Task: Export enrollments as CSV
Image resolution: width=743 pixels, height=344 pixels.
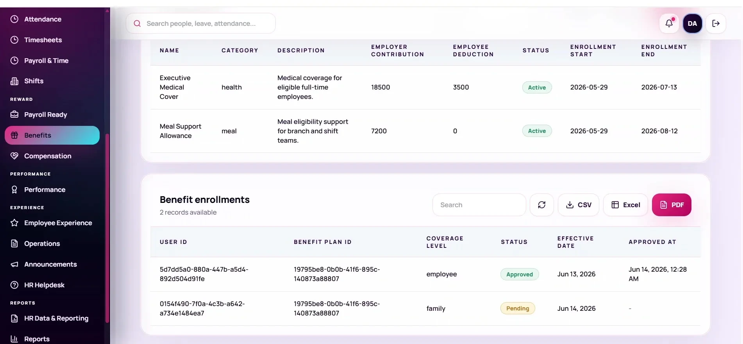Action: click(x=579, y=205)
